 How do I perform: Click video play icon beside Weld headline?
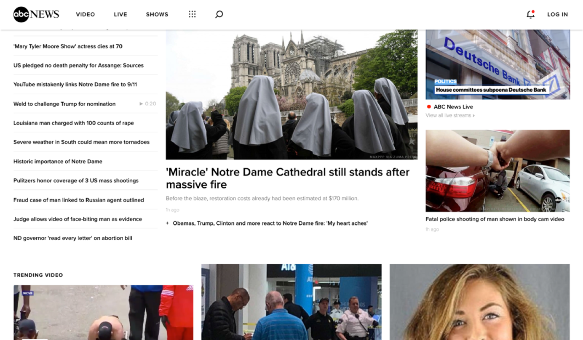(x=142, y=104)
